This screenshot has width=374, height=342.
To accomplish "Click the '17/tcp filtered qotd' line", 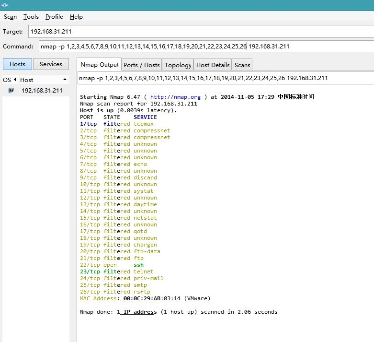I will 113,231.
